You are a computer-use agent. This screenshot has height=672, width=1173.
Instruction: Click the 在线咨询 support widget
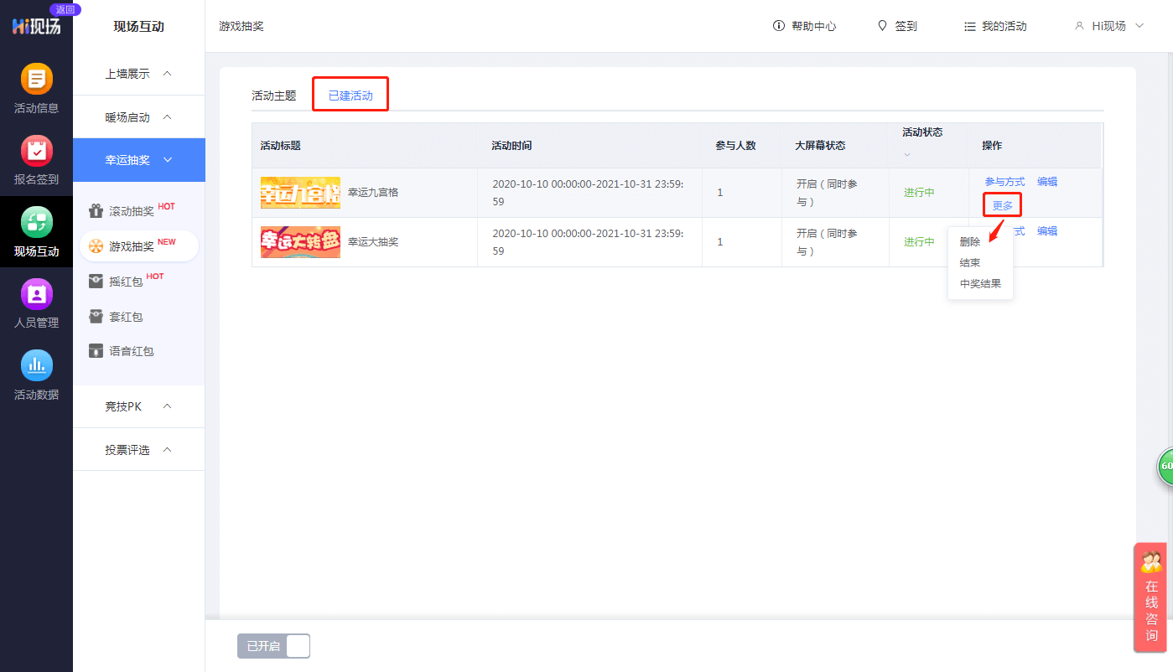coord(1151,597)
